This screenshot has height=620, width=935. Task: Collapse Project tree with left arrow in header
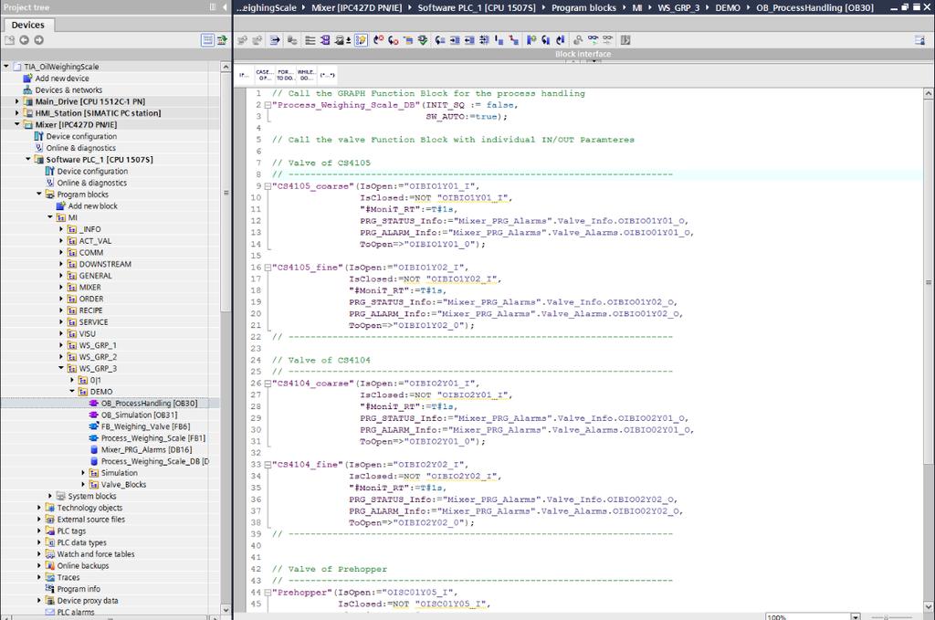pos(225,7)
